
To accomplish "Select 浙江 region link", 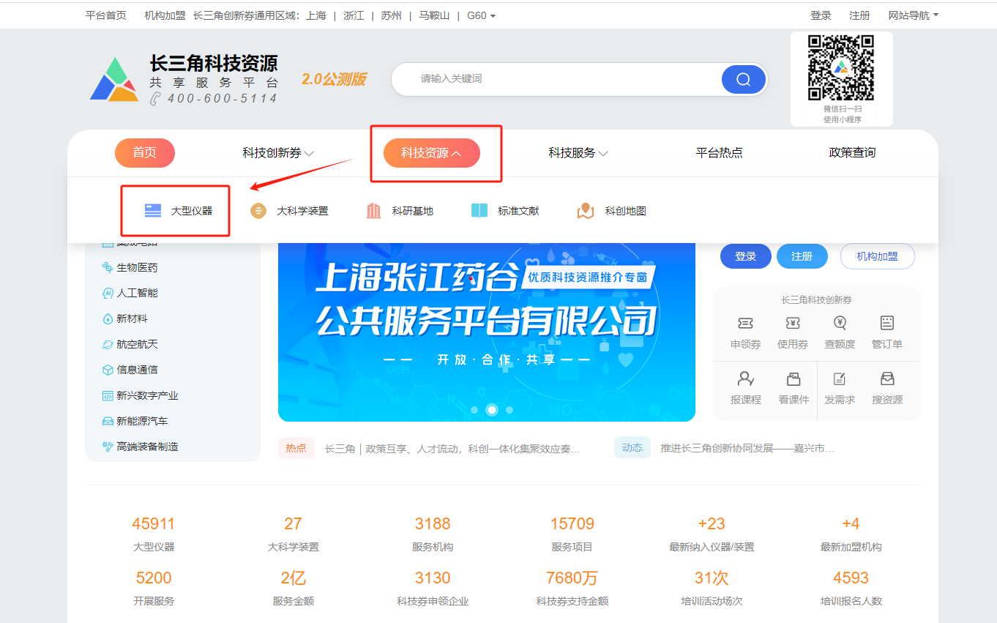I will pyautogui.click(x=354, y=15).
